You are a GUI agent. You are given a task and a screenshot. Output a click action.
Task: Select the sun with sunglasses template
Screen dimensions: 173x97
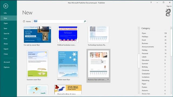[x=37, y=90]
